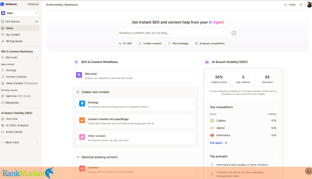Click the Advanced plan badge

coord(33,4)
